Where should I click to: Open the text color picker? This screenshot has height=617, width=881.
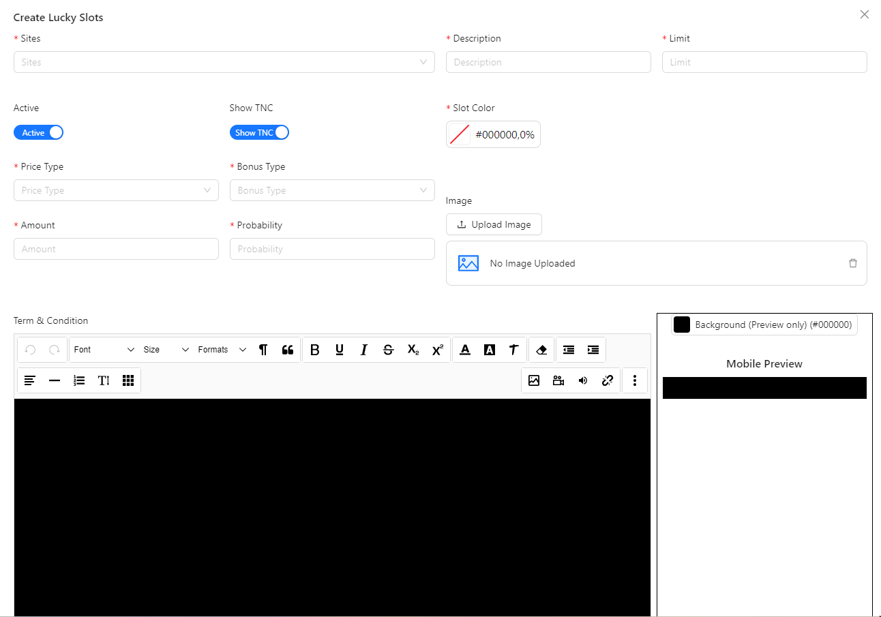pos(465,349)
